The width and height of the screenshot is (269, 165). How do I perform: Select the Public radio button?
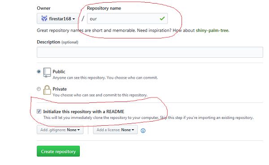click(x=39, y=72)
